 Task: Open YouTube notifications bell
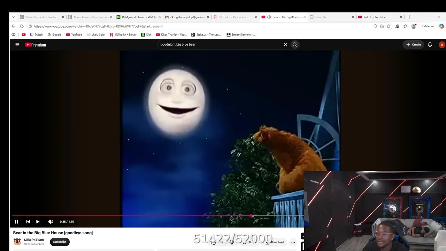pyautogui.click(x=430, y=45)
